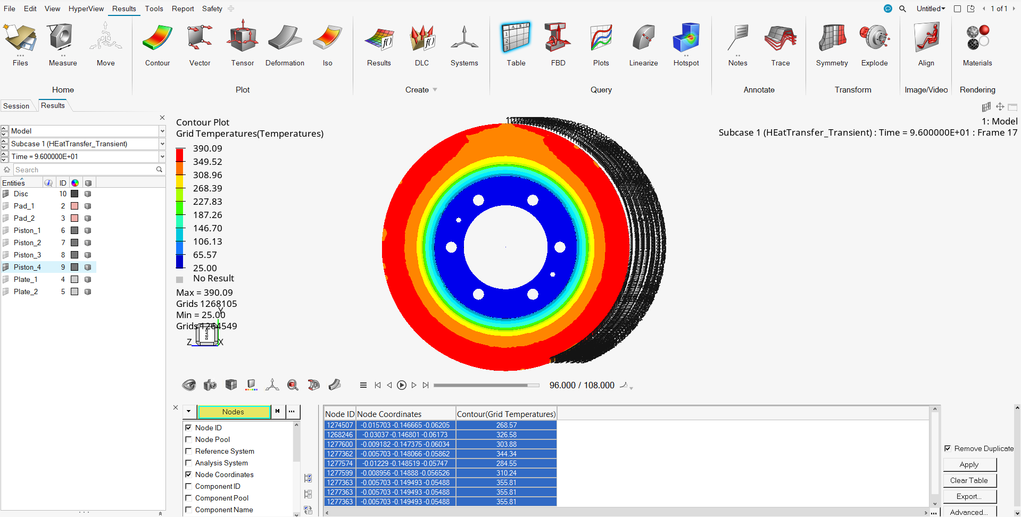Screen dimensions: 1021x517
Task: Open the Untitled session dropdown
Action: pos(931,9)
